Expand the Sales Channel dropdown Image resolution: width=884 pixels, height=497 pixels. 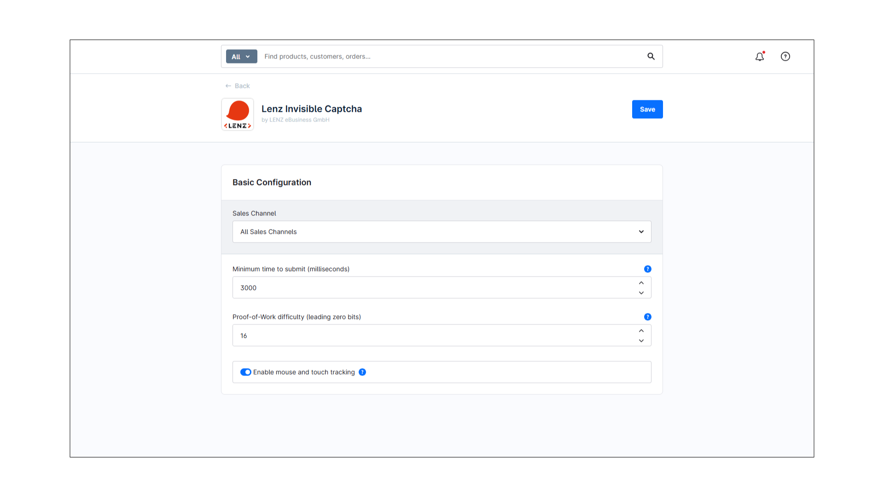[442, 231]
